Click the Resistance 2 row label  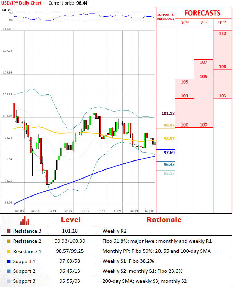pos(27,241)
